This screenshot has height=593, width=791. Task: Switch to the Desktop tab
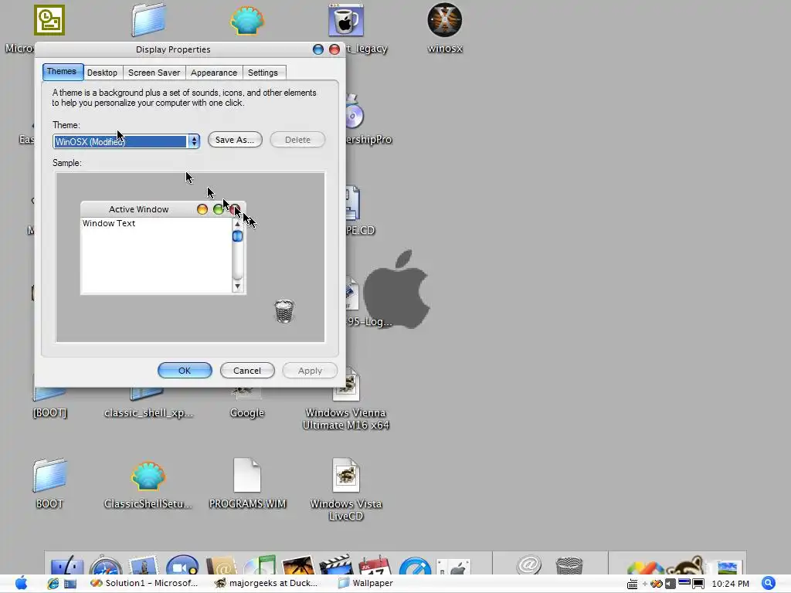click(102, 73)
